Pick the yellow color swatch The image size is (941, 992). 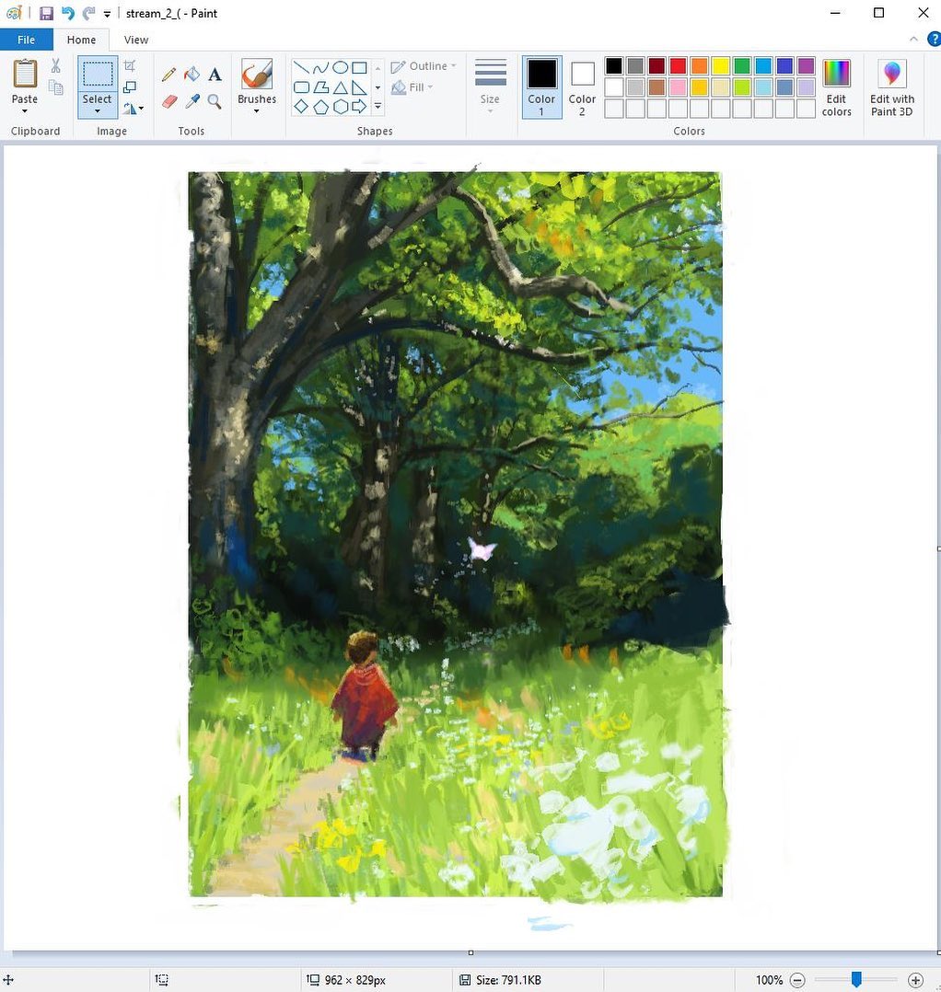(x=720, y=66)
